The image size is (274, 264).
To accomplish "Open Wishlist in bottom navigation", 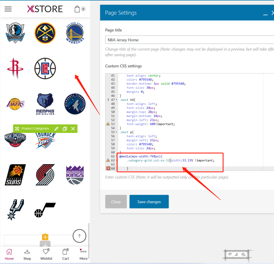I will 46,254.
